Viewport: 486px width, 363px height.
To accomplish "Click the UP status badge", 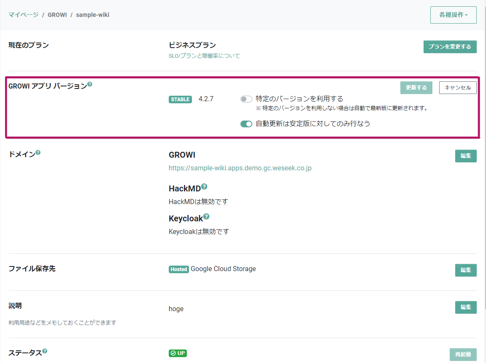I will coord(178,353).
